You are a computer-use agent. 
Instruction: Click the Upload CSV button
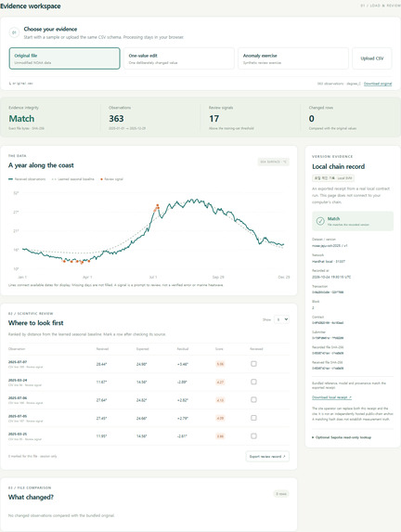(372, 58)
